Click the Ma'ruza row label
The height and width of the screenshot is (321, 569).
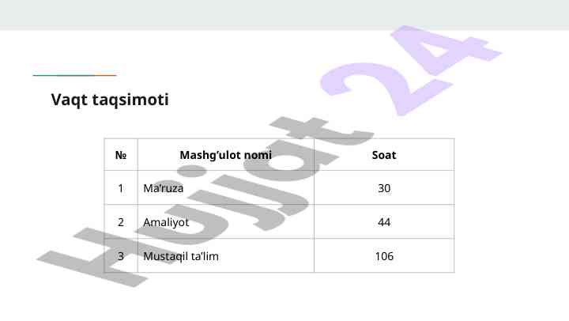pos(164,188)
